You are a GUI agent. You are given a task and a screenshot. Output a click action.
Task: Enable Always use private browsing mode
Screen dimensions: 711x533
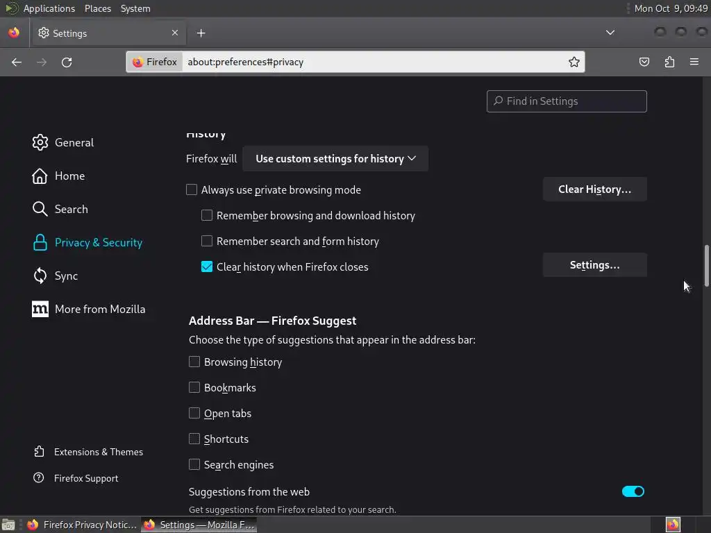click(192, 189)
